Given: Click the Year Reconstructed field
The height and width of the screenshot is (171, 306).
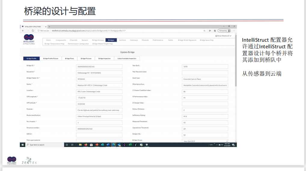Looking at the screenshot, I should pyautogui.click(x=205, y=73).
